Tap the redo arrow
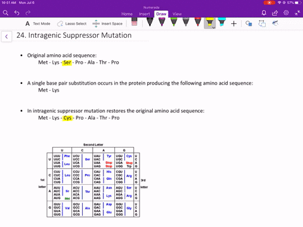Image resolution: width=303 pixels, height=227 pixels. click(x=28, y=13)
